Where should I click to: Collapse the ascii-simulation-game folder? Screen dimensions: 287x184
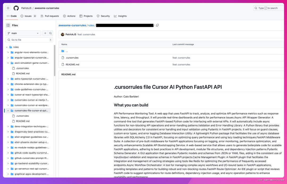(8, 63)
